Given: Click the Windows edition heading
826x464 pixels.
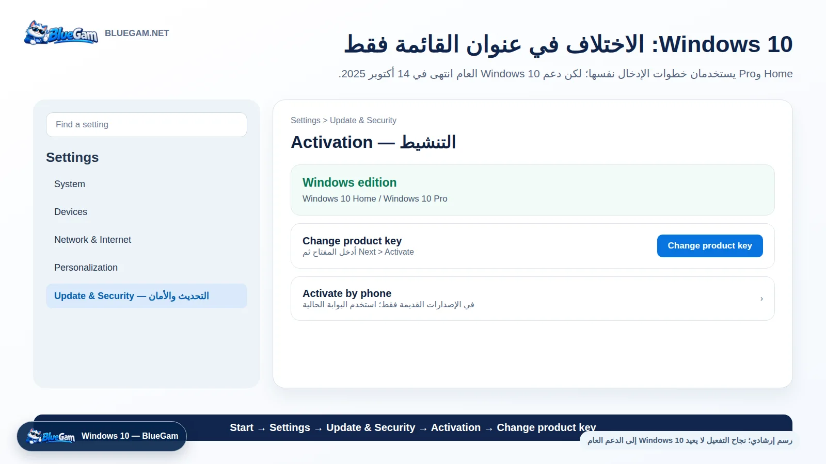Looking at the screenshot, I should click(350, 183).
